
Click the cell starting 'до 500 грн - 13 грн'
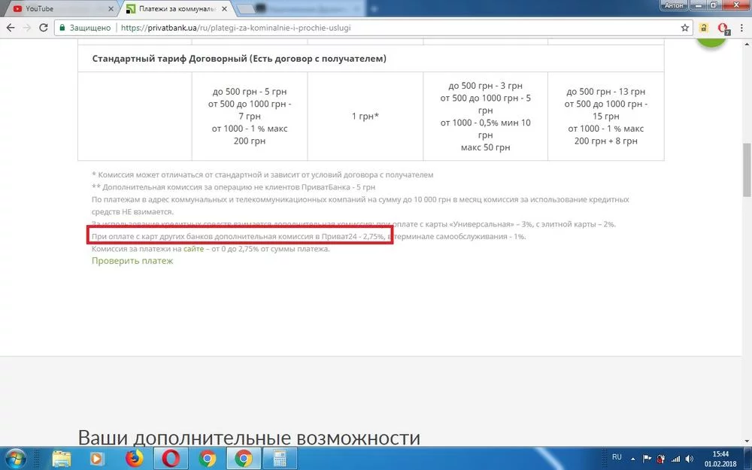pyautogui.click(x=605, y=116)
